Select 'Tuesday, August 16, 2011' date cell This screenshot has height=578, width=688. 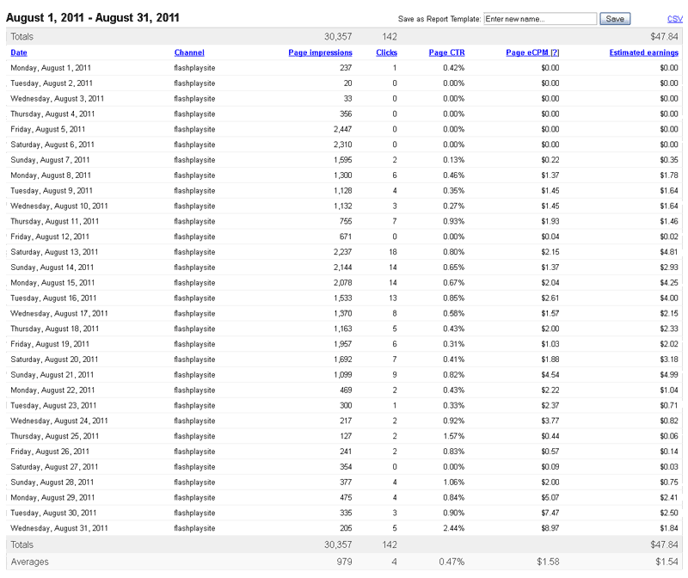point(53,298)
